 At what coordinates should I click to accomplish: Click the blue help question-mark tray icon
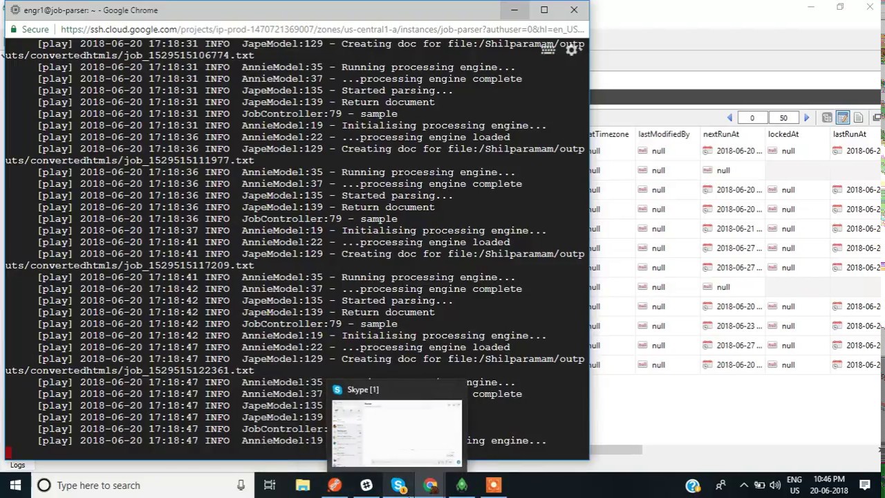tap(693, 486)
